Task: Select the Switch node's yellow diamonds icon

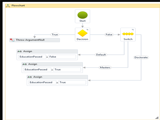Action: (128, 34)
